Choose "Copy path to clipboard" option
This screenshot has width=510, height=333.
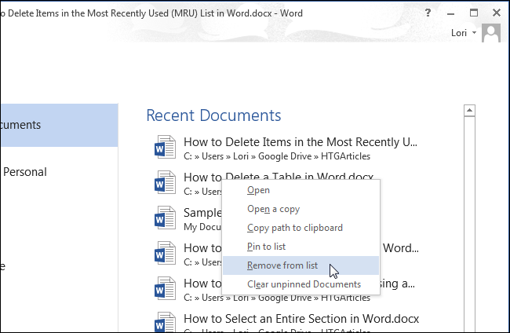tap(294, 228)
